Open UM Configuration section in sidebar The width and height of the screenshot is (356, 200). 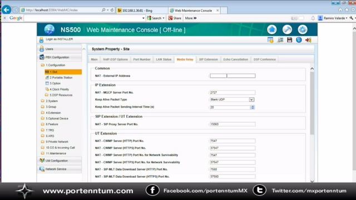[x=60, y=161]
